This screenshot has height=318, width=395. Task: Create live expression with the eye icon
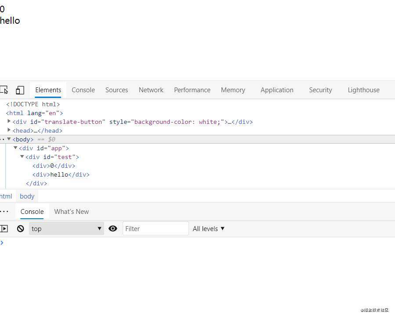pos(113,228)
